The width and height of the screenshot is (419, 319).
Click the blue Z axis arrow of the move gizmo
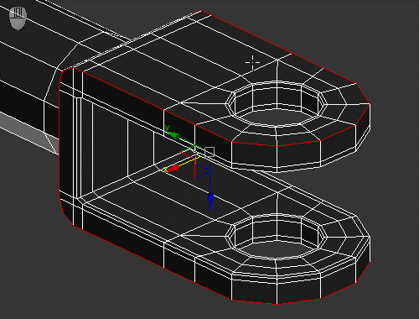click(x=210, y=199)
